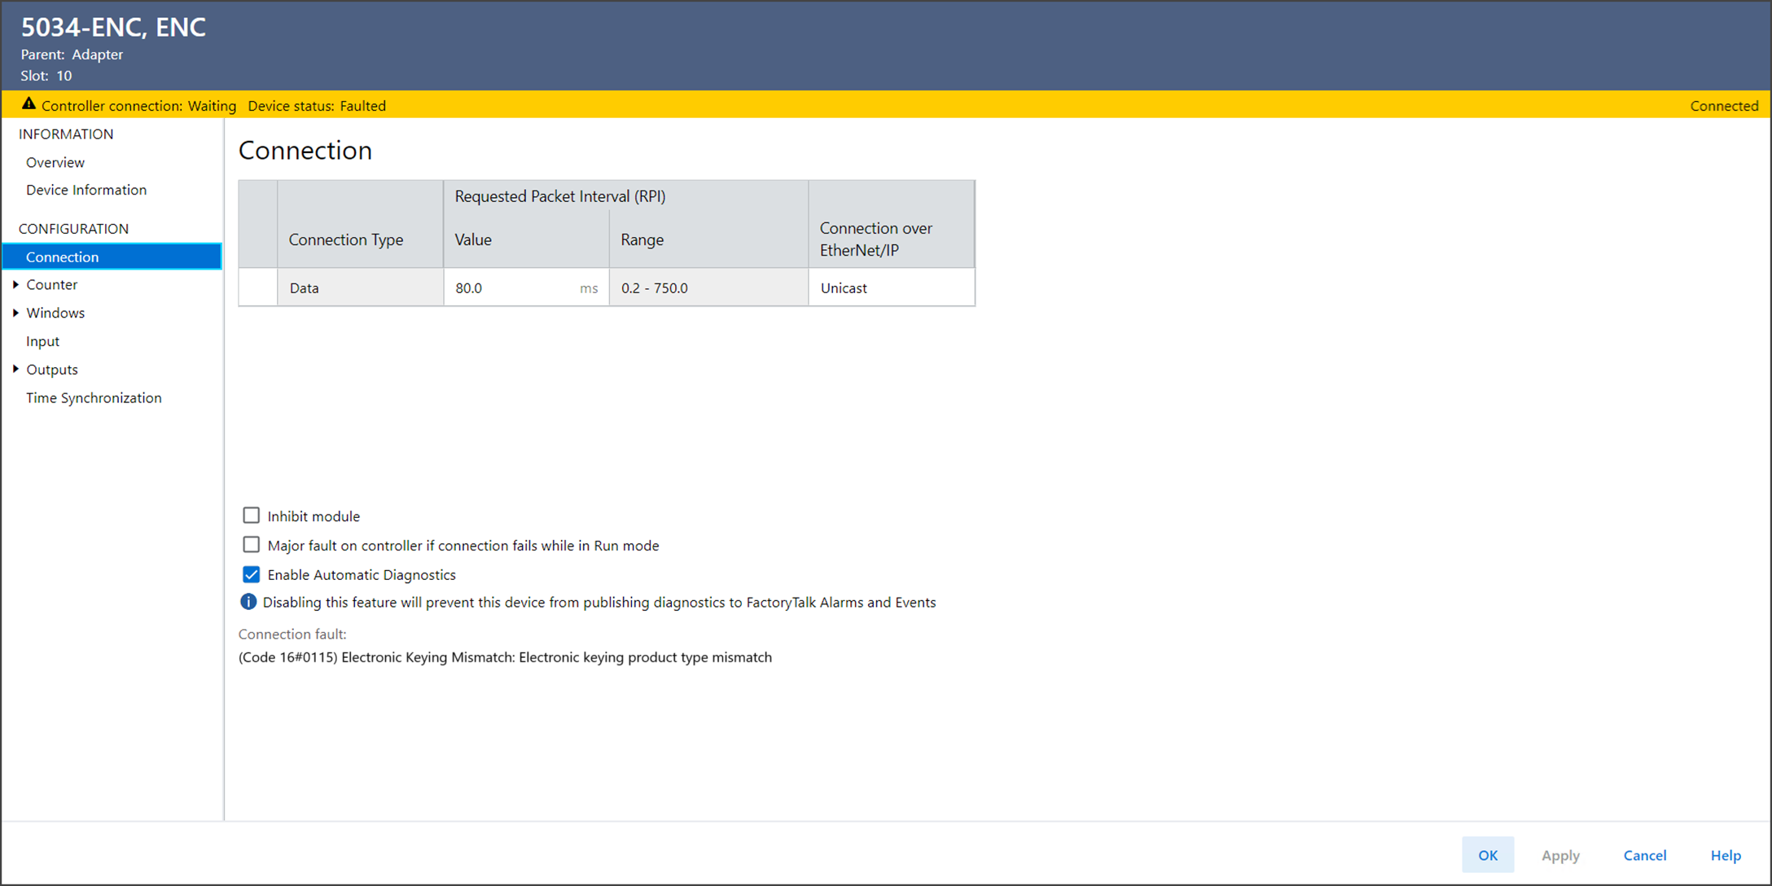Open the Overview page
This screenshot has height=886, width=1772.
pyautogui.click(x=55, y=162)
